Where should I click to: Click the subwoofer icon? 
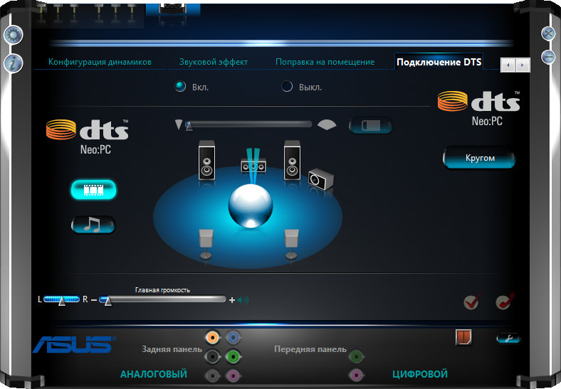(x=320, y=179)
